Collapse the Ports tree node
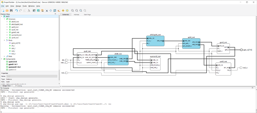The image size is (257, 113). pyautogui.click(x=4, y=40)
